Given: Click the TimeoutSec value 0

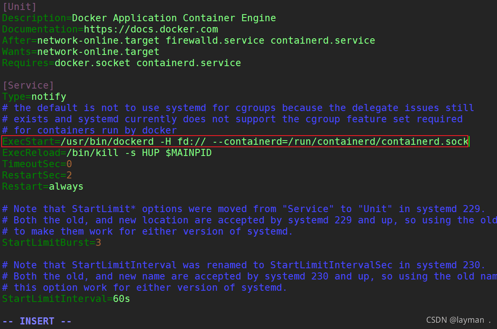Looking at the screenshot, I should coord(69,164).
